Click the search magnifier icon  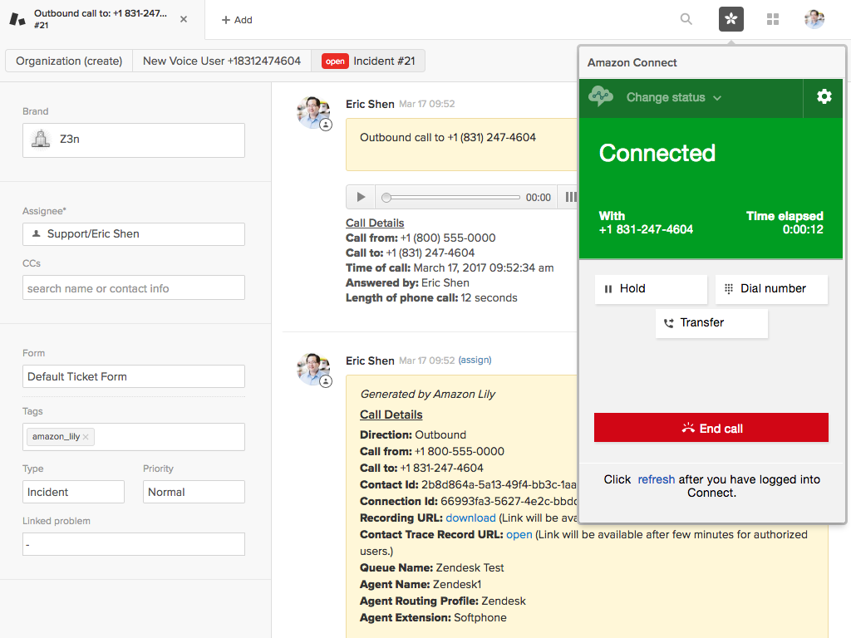click(x=686, y=19)
